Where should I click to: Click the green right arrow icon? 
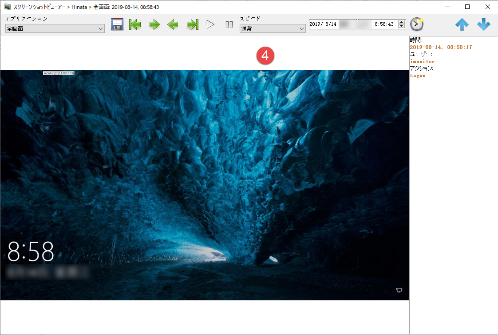point(154,24)
